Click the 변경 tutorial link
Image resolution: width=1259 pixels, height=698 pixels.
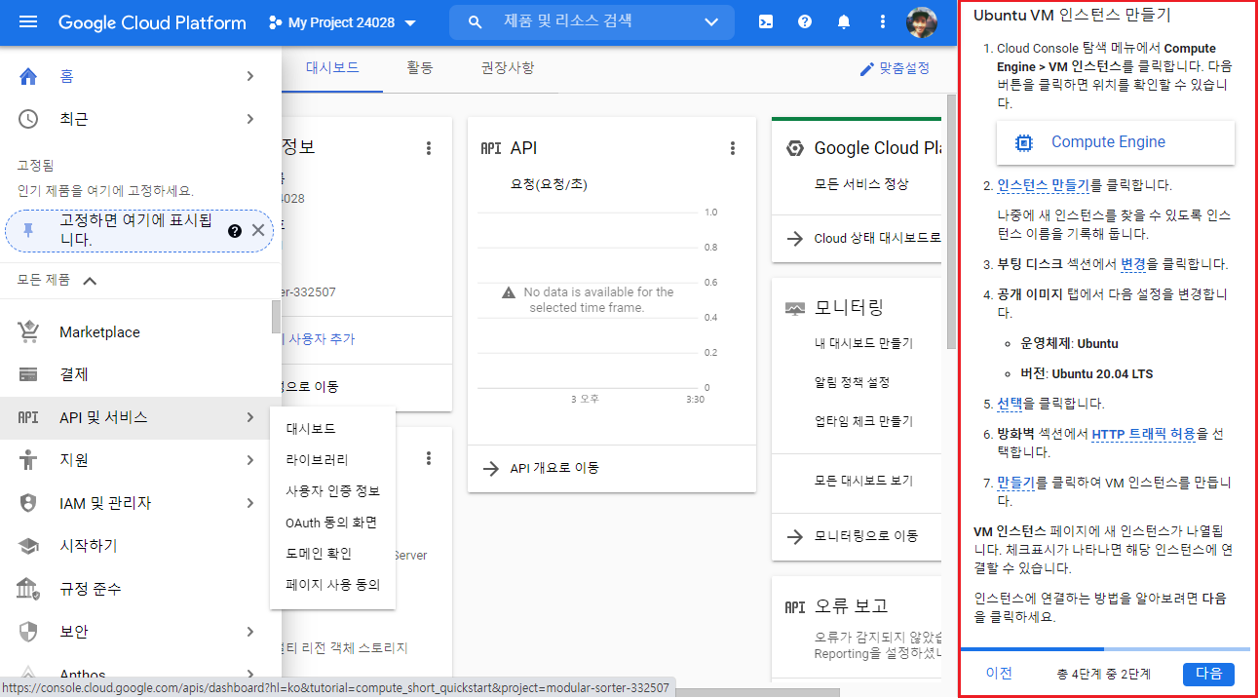pos(1132,264)
